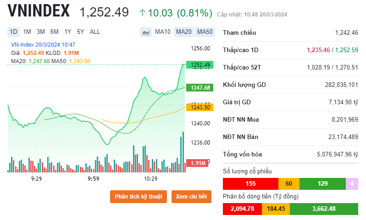Screen dimensions: 366x220
Task: Switch to the 3M time range
Action: point(41,32)
